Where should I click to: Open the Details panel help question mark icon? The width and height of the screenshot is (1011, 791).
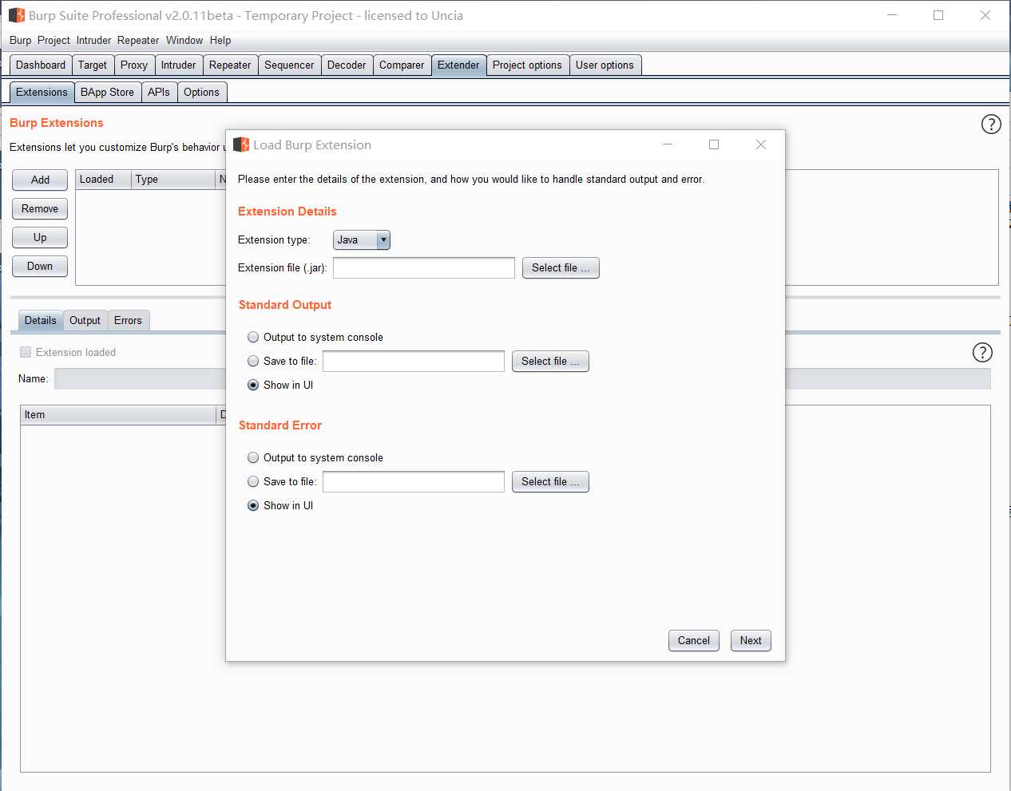click(x=982, y=353)
